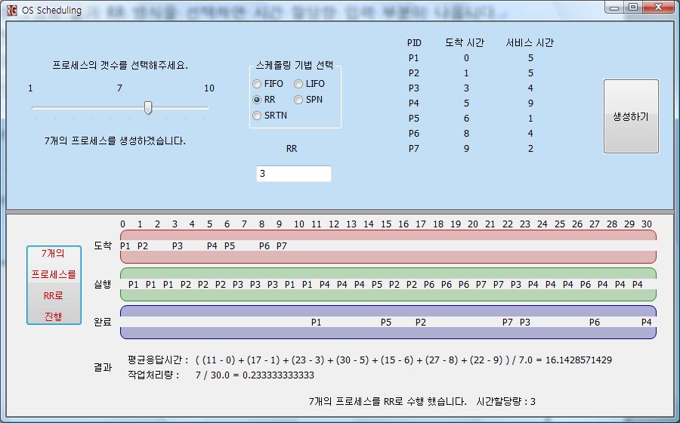Click the throughput value 0.233333333333
The image size is (680, 423).
278,375
